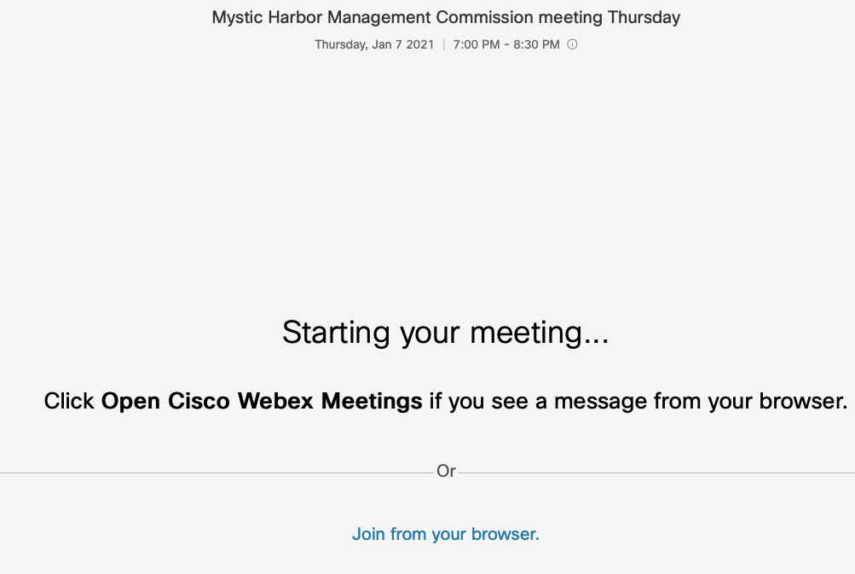Viewport: 855px width, 574px height.
Task: Click the "Or" divider label
Action: pos(446,471)
